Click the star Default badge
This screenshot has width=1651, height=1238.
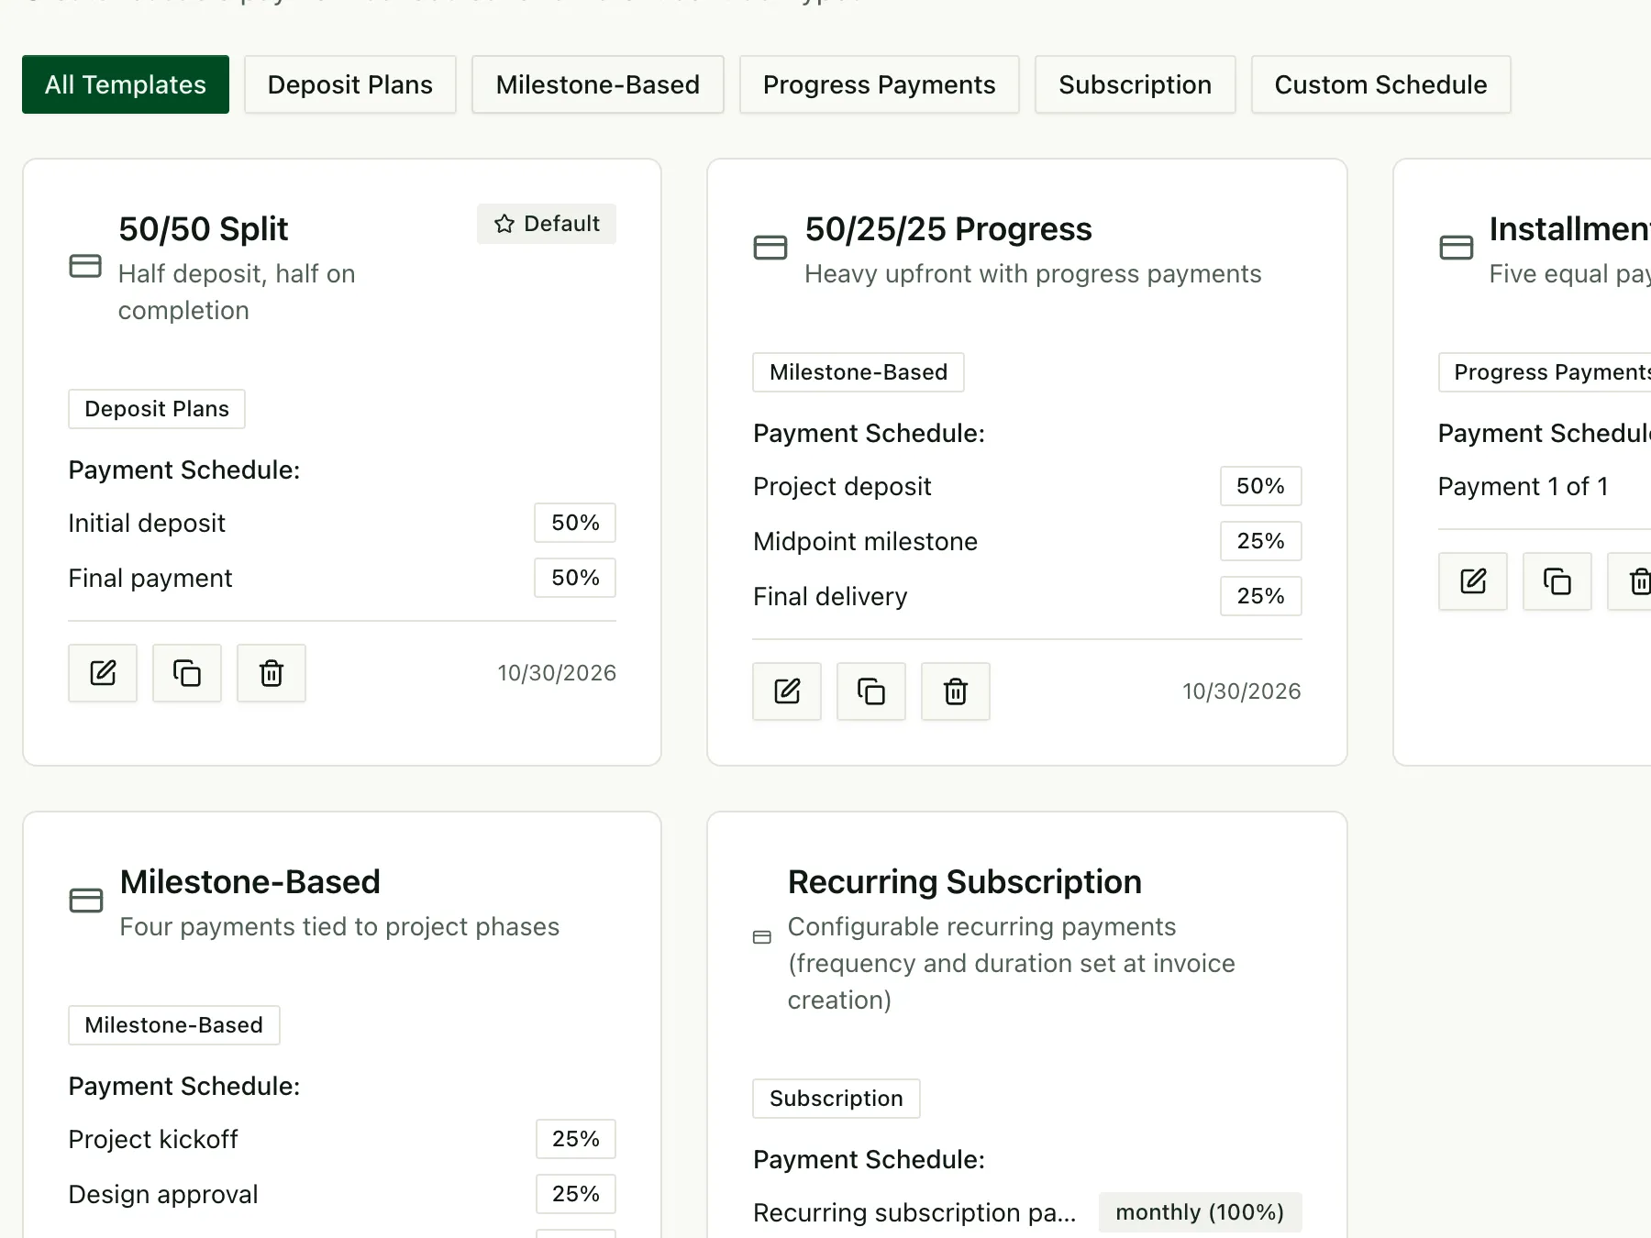547,224
